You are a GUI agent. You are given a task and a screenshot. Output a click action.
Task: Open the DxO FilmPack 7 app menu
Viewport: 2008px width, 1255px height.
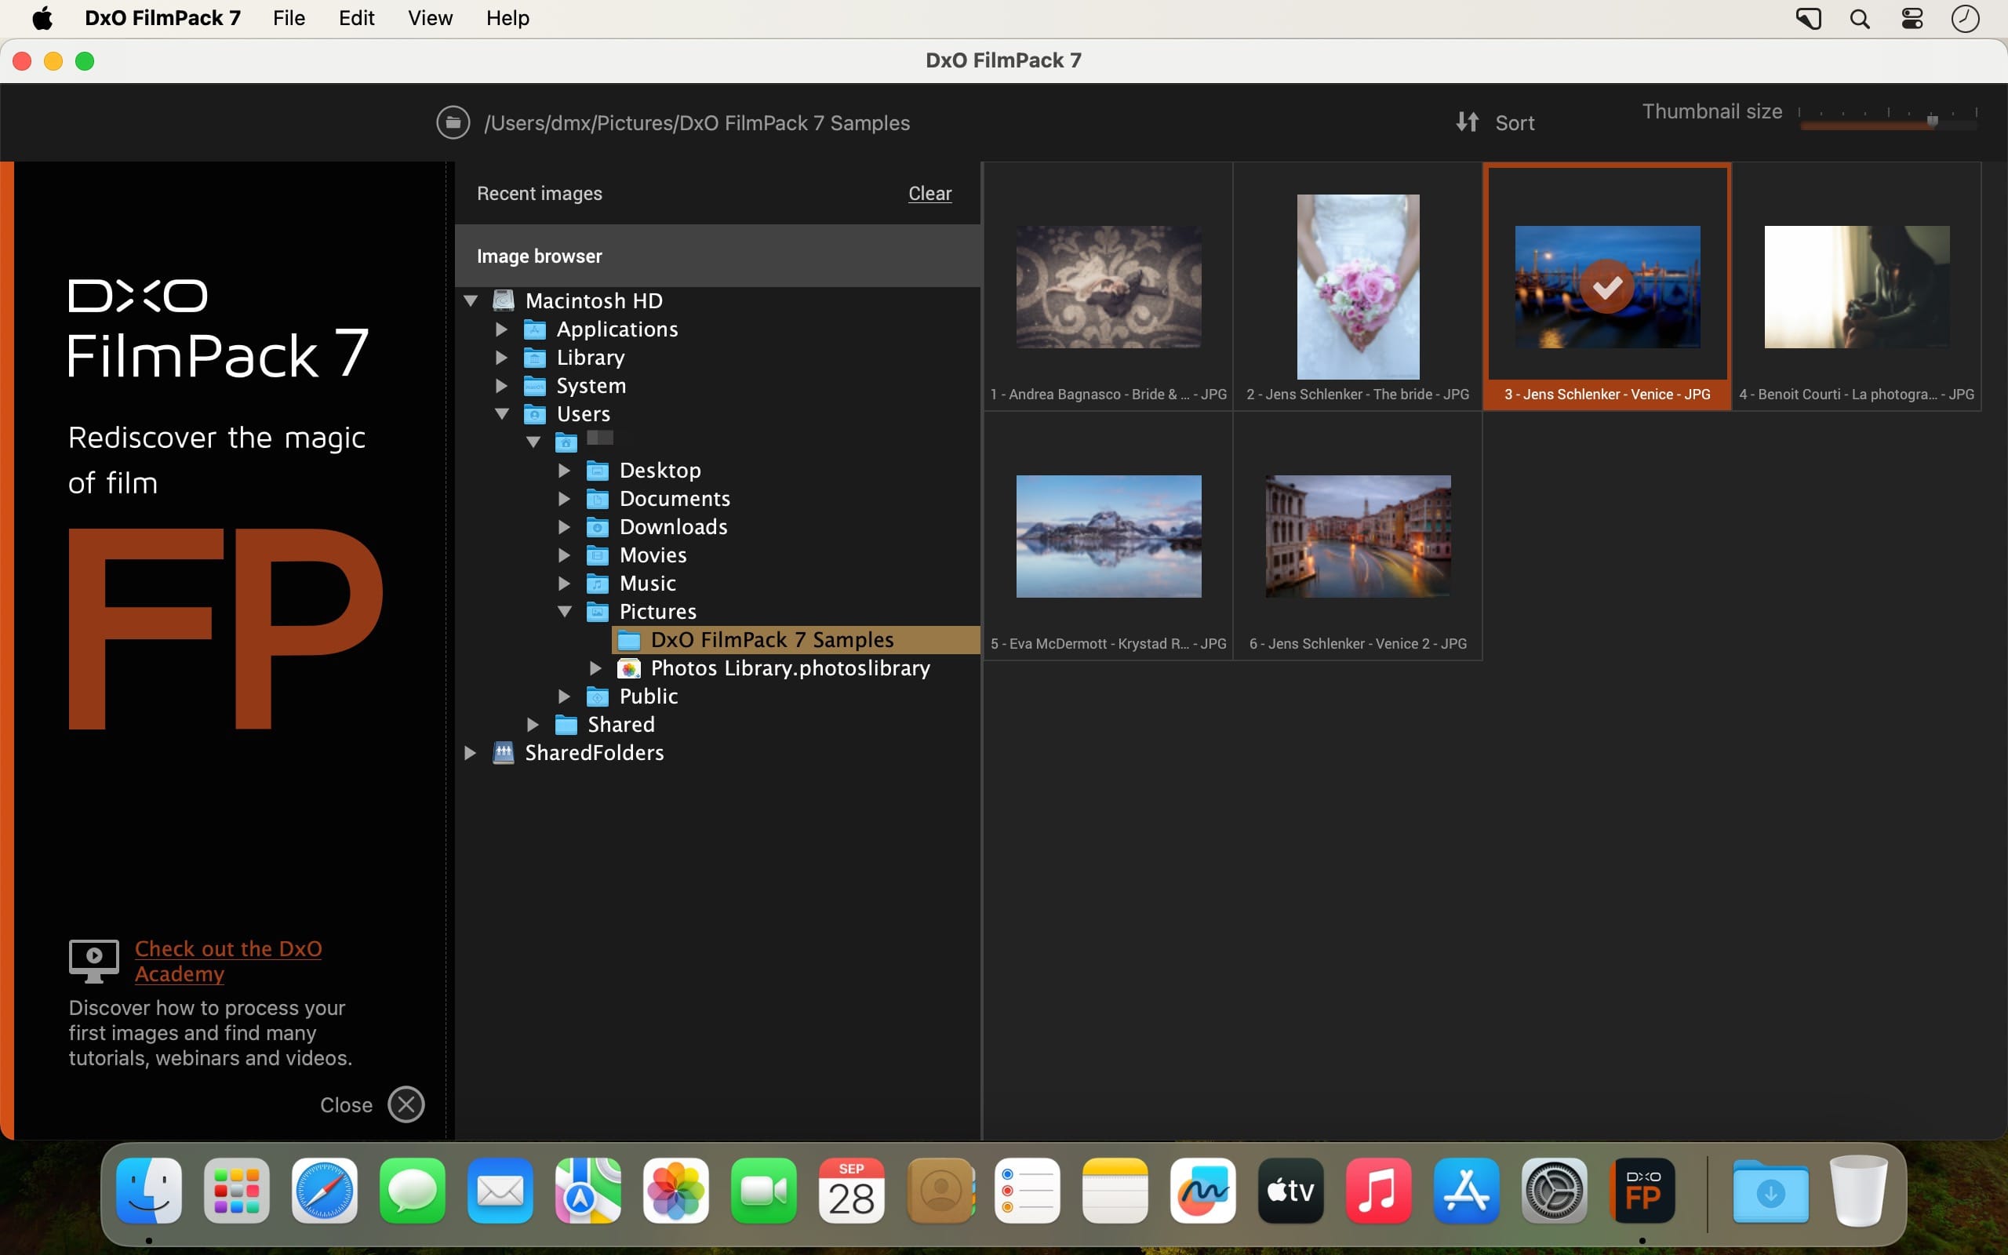tap(162, 18)
